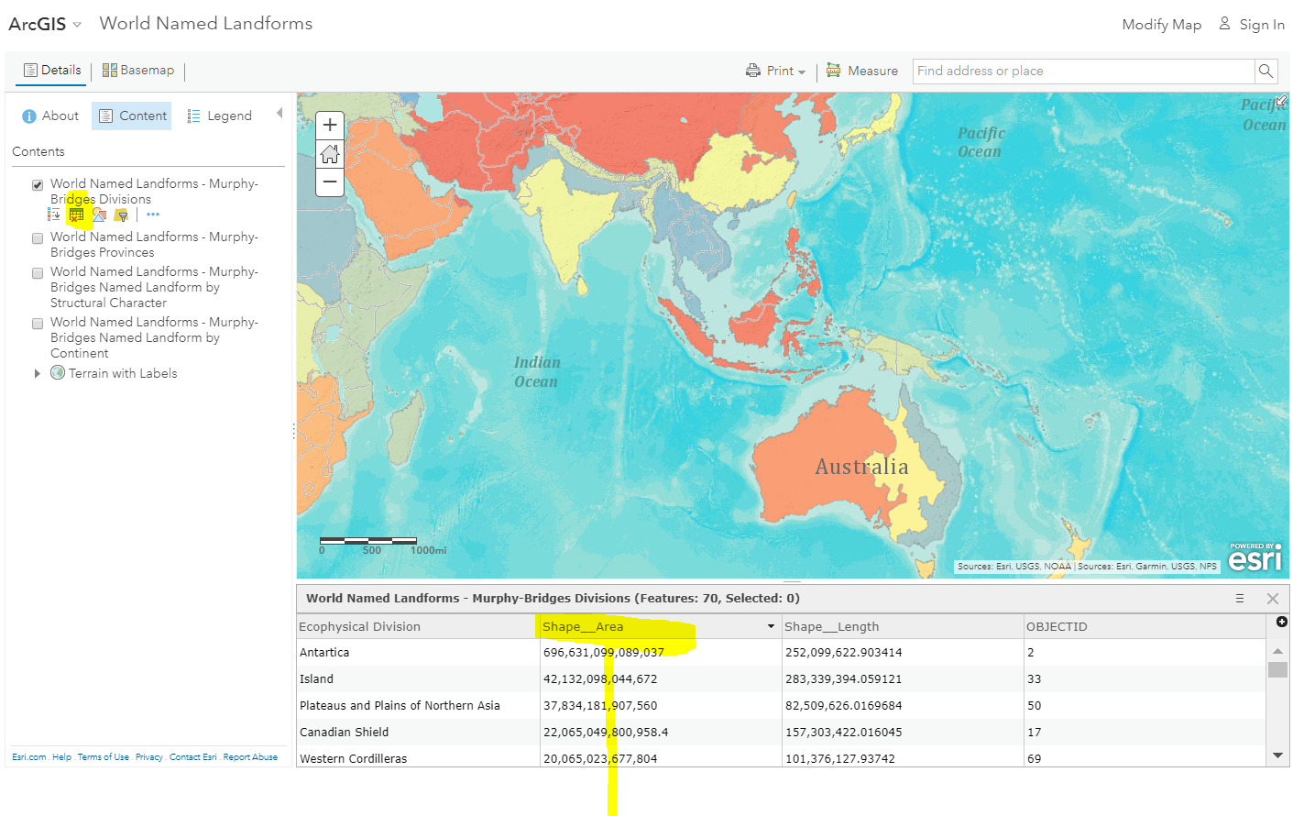The image size is (1293, 816).
Task: Sort by Ecophysical Division column header
Action: 418,627
